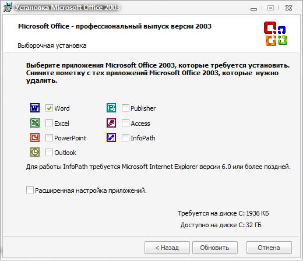Click the Access key icon
Viewport: 303px width, 261px height.
coord(111,123)
